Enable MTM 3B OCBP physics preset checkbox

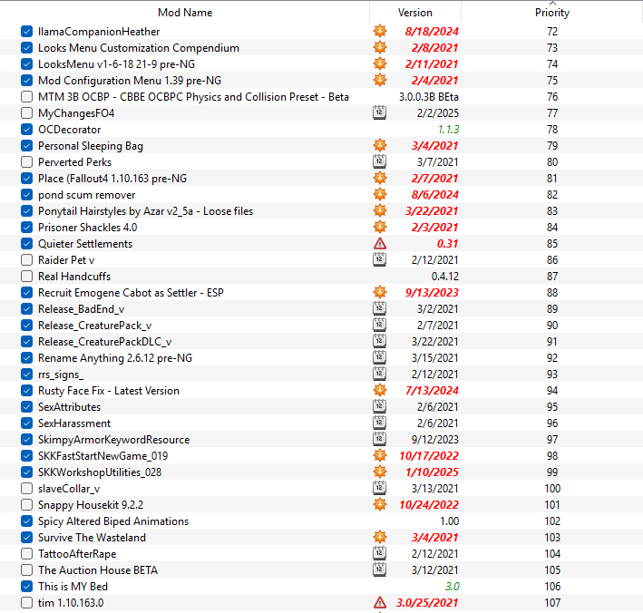pyautogui.click(x=26, y=97)
